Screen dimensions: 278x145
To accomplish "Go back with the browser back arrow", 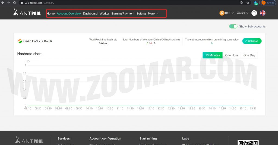I will click(x=3, y=3).
